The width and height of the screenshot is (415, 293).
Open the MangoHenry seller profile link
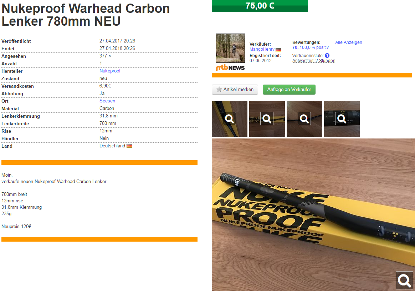pos(262,49)
